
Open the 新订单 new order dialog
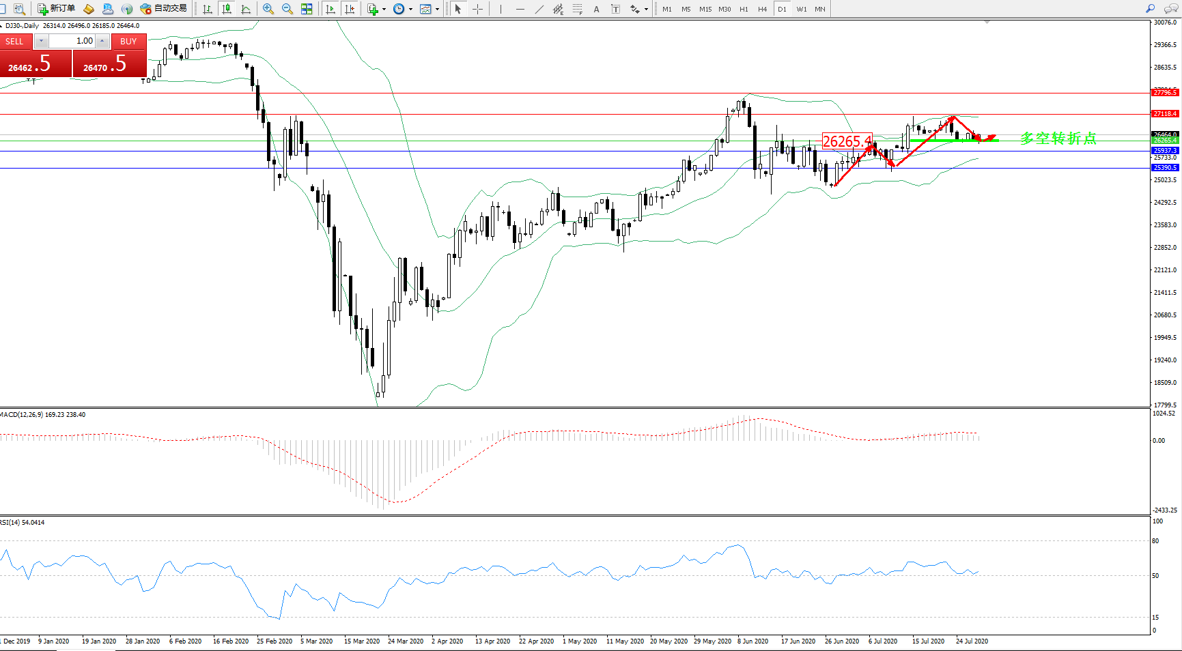point(56,9)
